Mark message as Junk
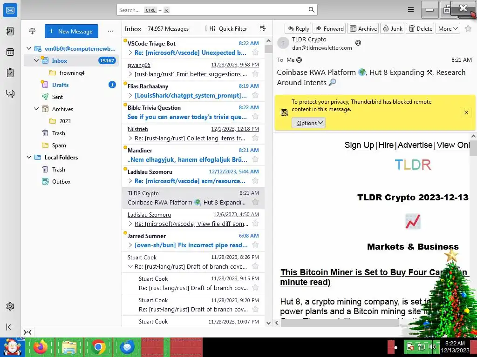This screenshot has width=477, height=357. pos(392,28)
